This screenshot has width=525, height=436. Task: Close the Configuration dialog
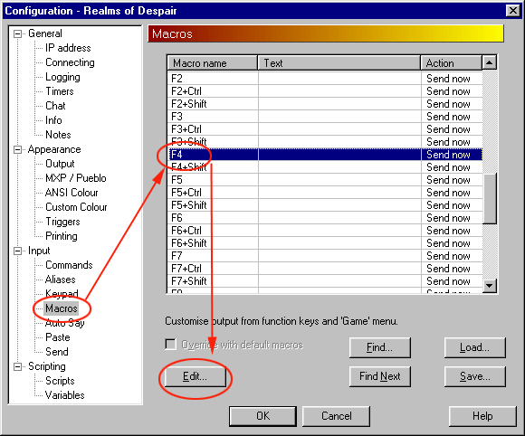[513, 11]
